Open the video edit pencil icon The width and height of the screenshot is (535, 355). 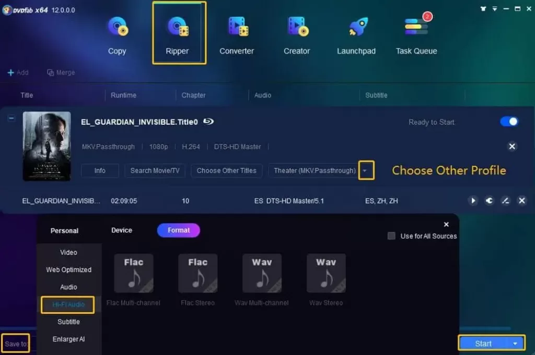pos(505,201)
